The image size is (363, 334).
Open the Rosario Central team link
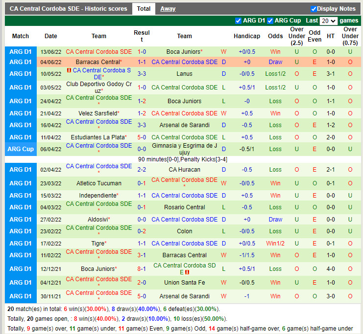[184, 207]
